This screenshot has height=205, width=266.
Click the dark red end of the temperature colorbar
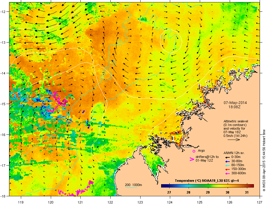coord(252,186)
